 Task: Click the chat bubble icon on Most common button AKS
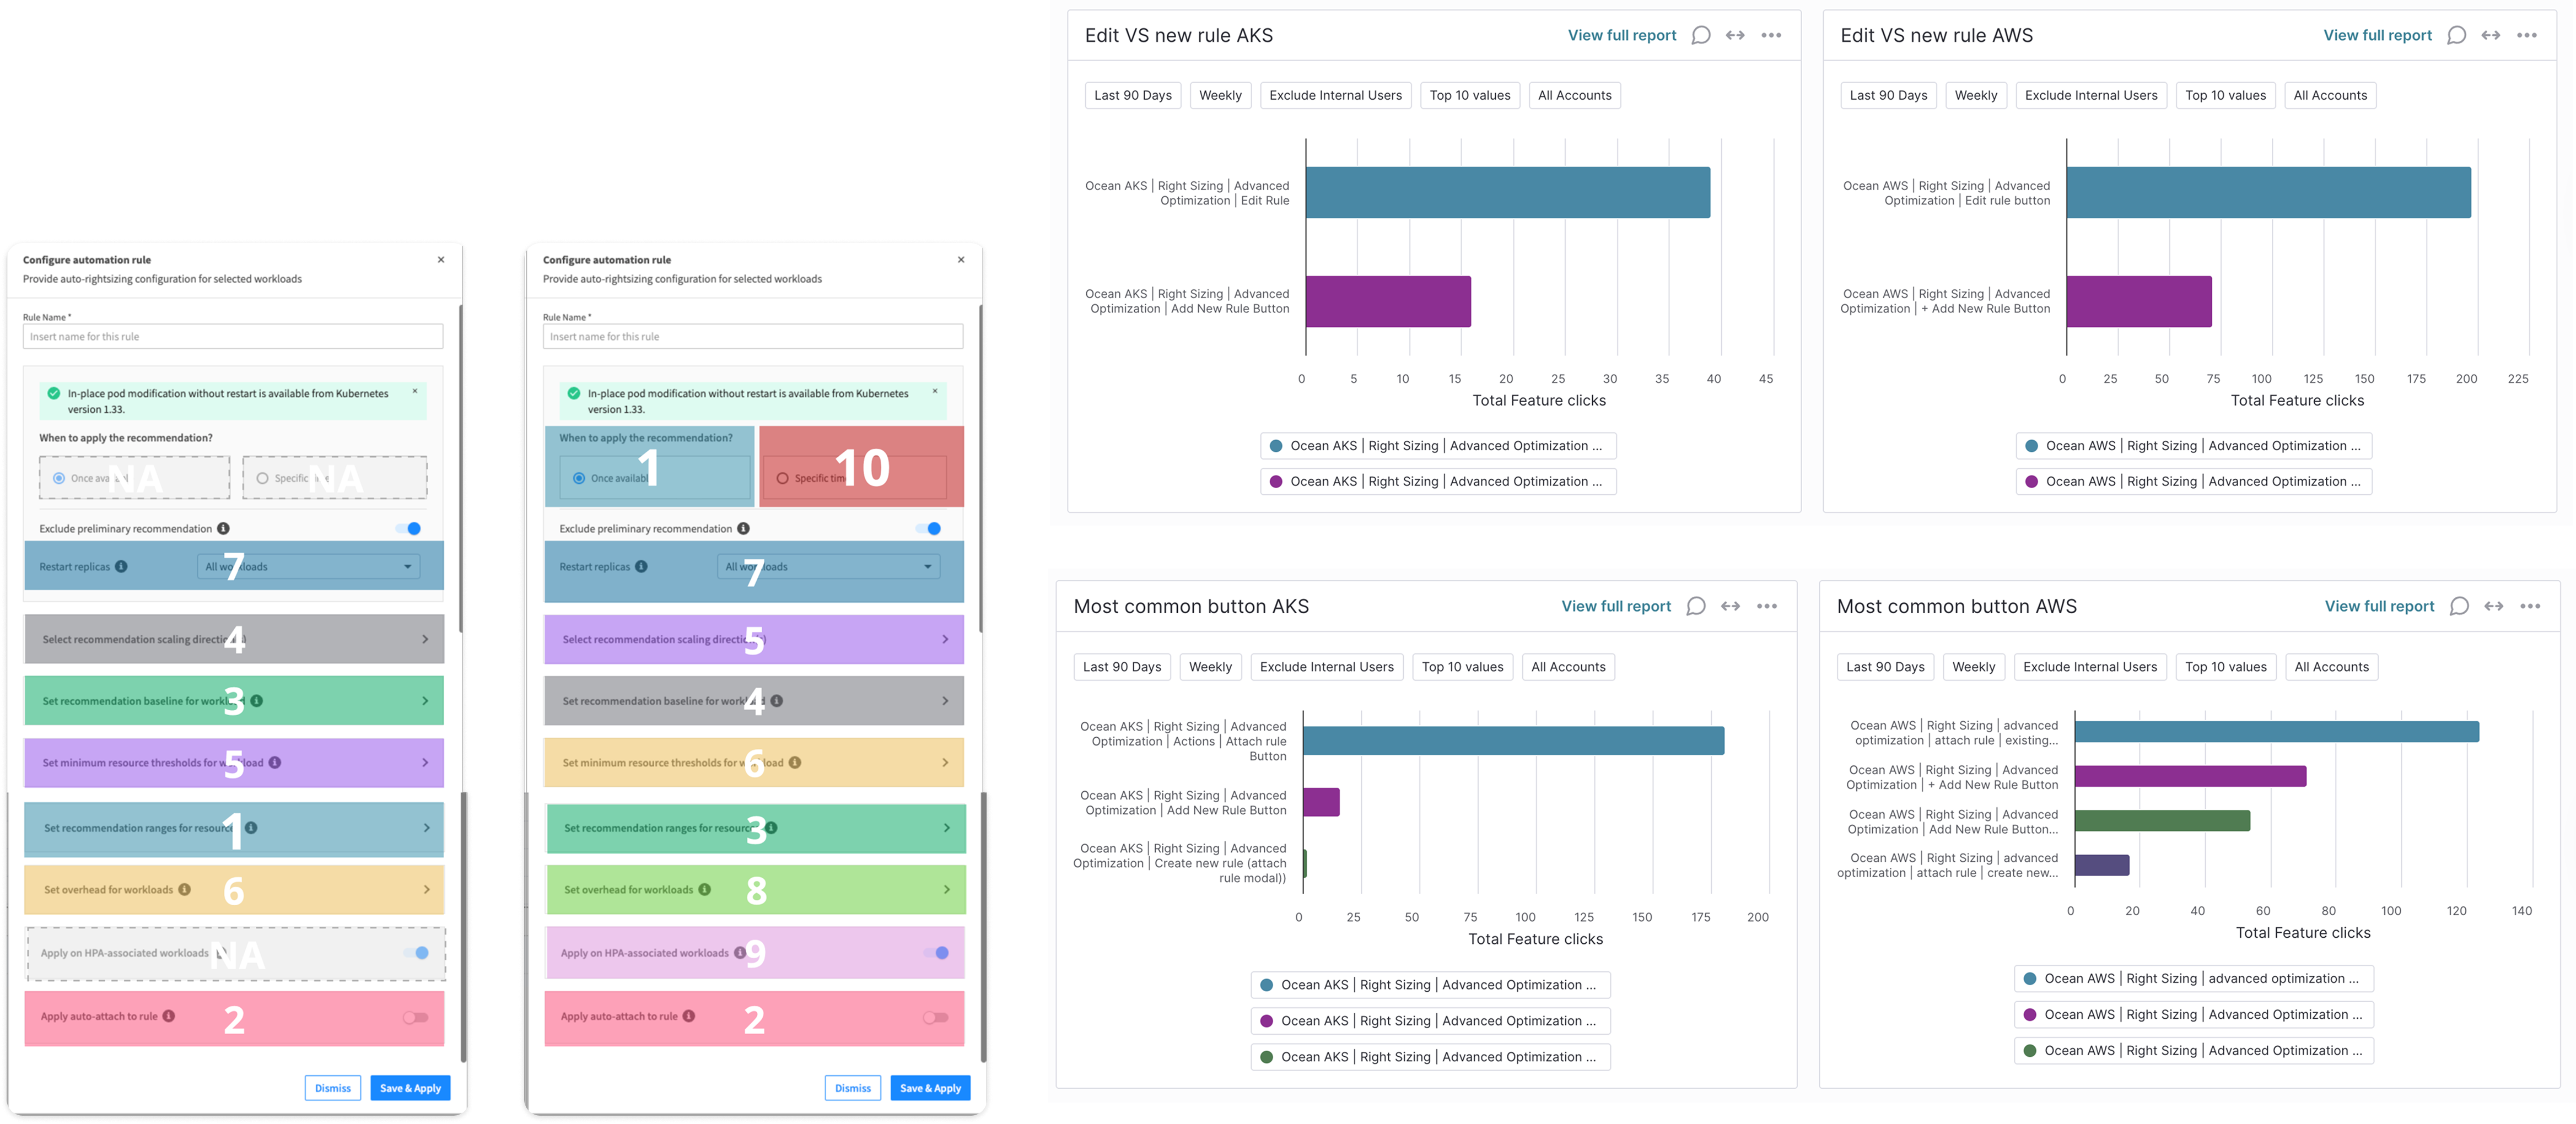[1696, 606]
